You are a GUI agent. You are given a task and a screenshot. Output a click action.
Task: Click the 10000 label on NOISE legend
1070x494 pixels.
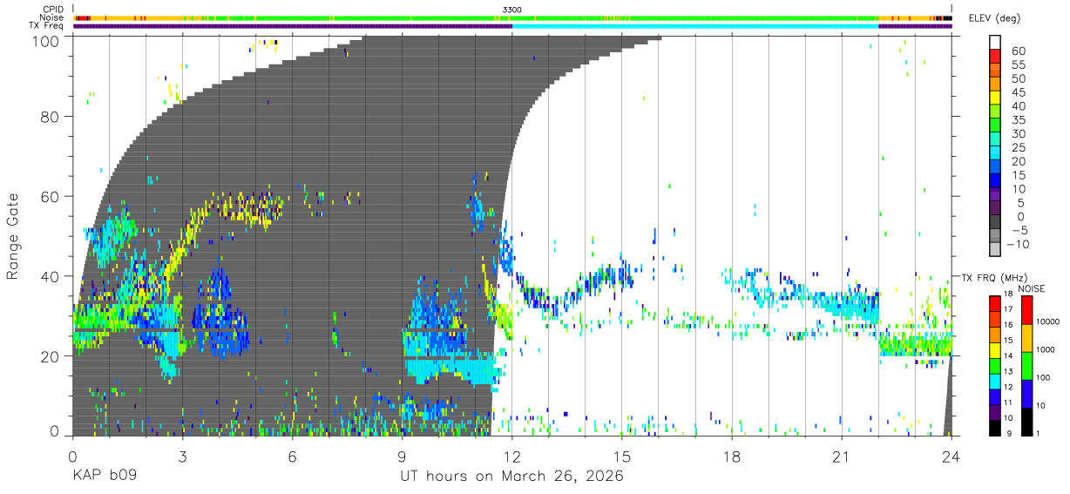(x=1048, y=321)
